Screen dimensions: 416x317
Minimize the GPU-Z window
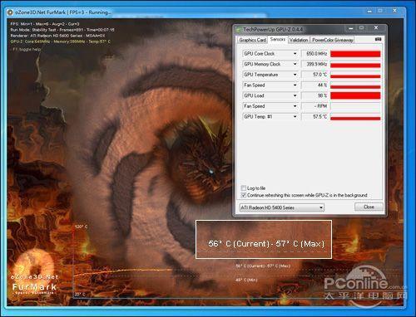click(351, 28)
